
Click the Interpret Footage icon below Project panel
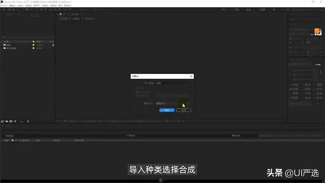3,121
